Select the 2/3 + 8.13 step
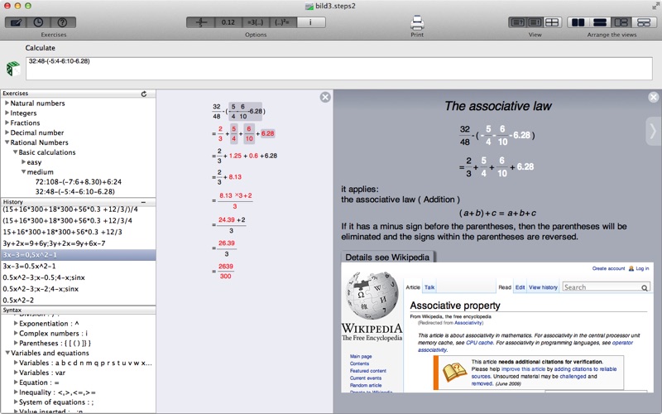Screen dimensions: 662x414 (227, 177)
